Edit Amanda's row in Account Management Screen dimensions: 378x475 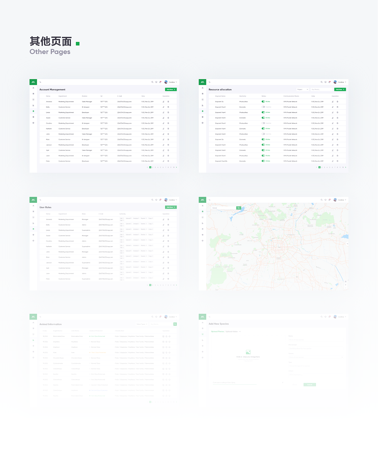(163, 102)
